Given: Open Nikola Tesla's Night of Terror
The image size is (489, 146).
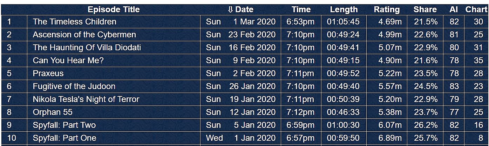Looking at the screenshot, I should (x=86, y=99).
